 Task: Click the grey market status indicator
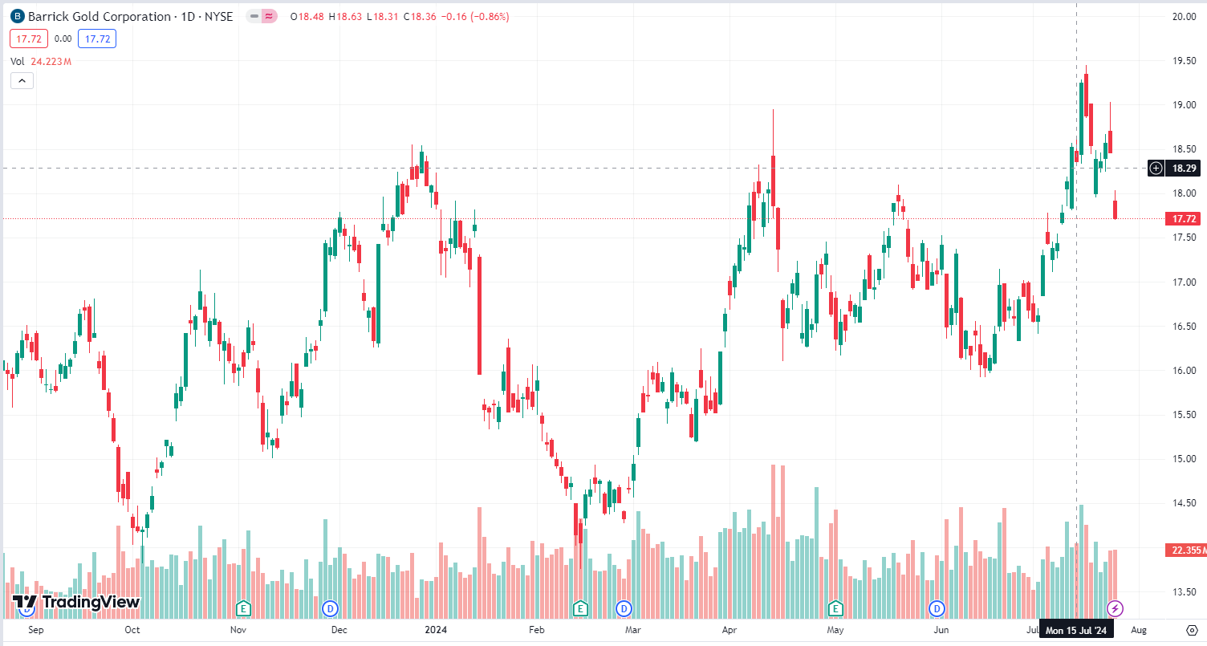254,17
